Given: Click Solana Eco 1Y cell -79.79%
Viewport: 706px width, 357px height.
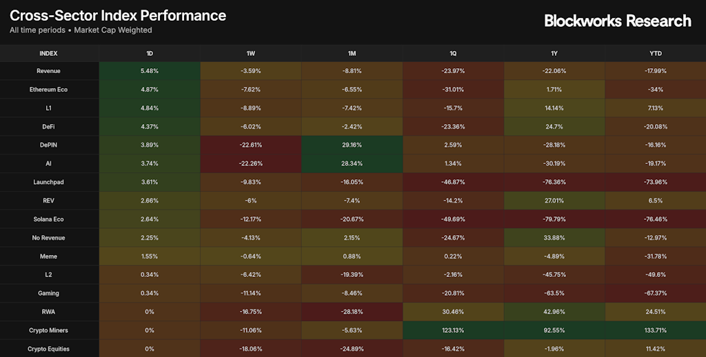Looking at the screenshot, I should (554, 219).
